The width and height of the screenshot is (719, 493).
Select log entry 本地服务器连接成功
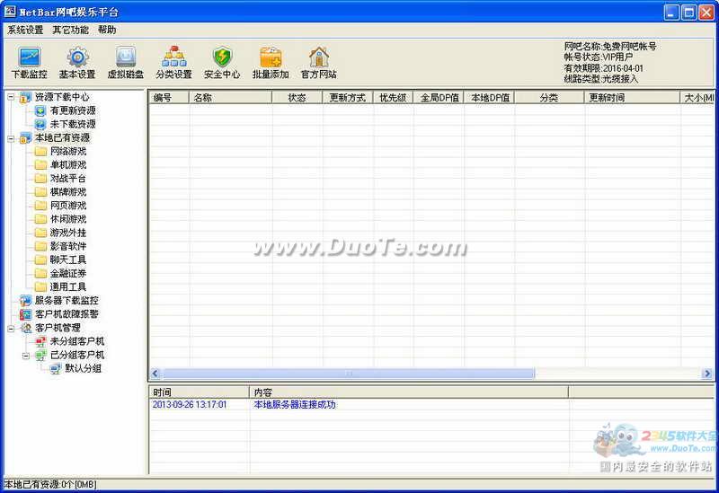[295, 405]
